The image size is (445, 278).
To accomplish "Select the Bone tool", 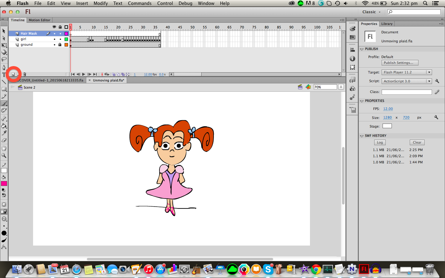I will (4, 119).
